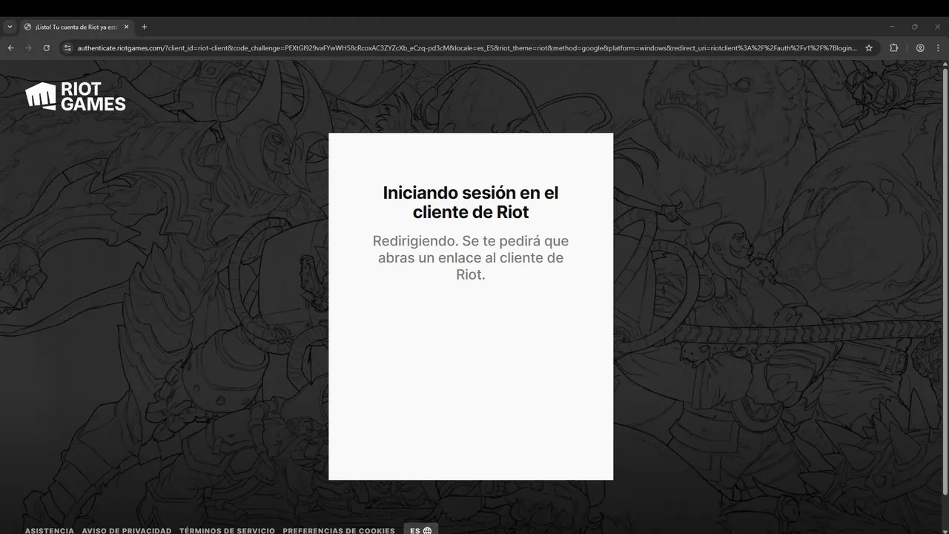Open site information icon in address bar

click(x=67, y=47)
